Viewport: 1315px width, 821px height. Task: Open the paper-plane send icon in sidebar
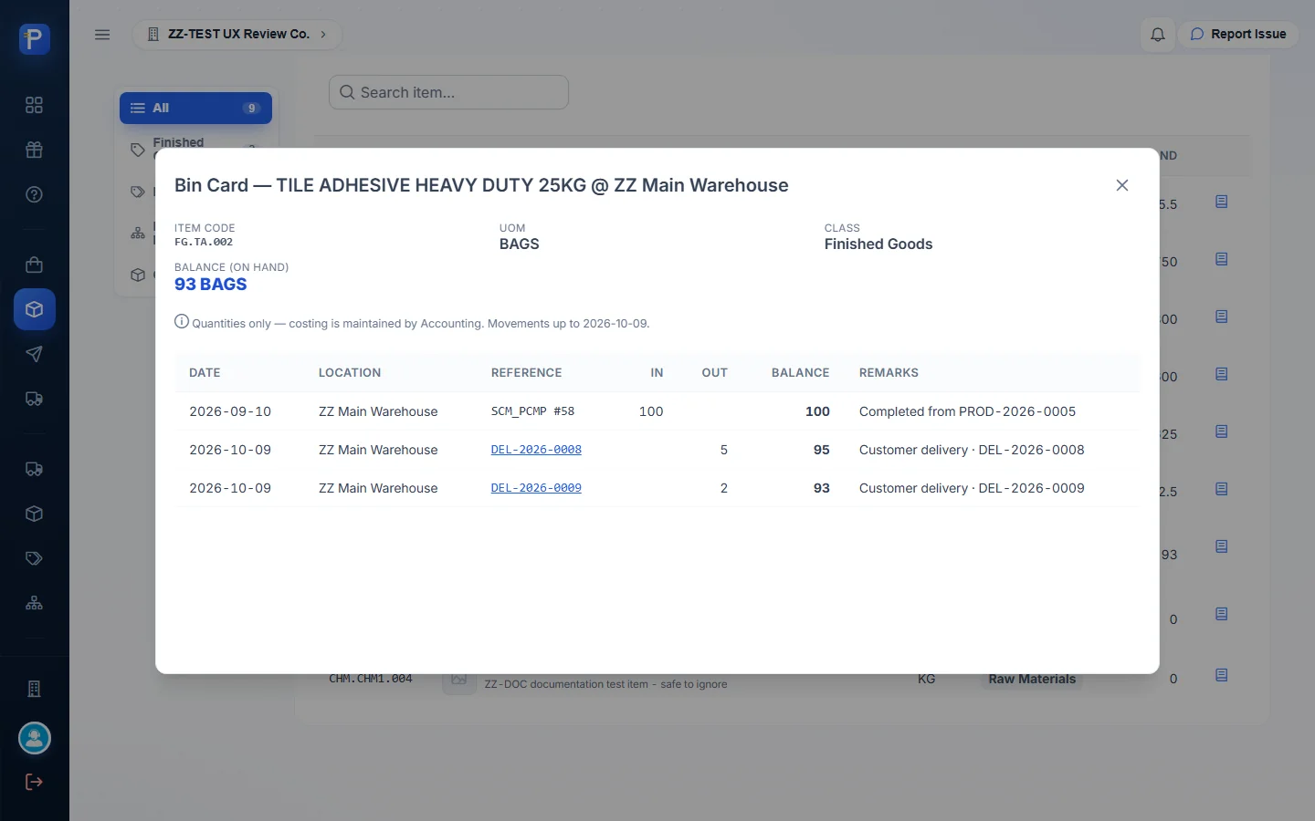point(34,354)
